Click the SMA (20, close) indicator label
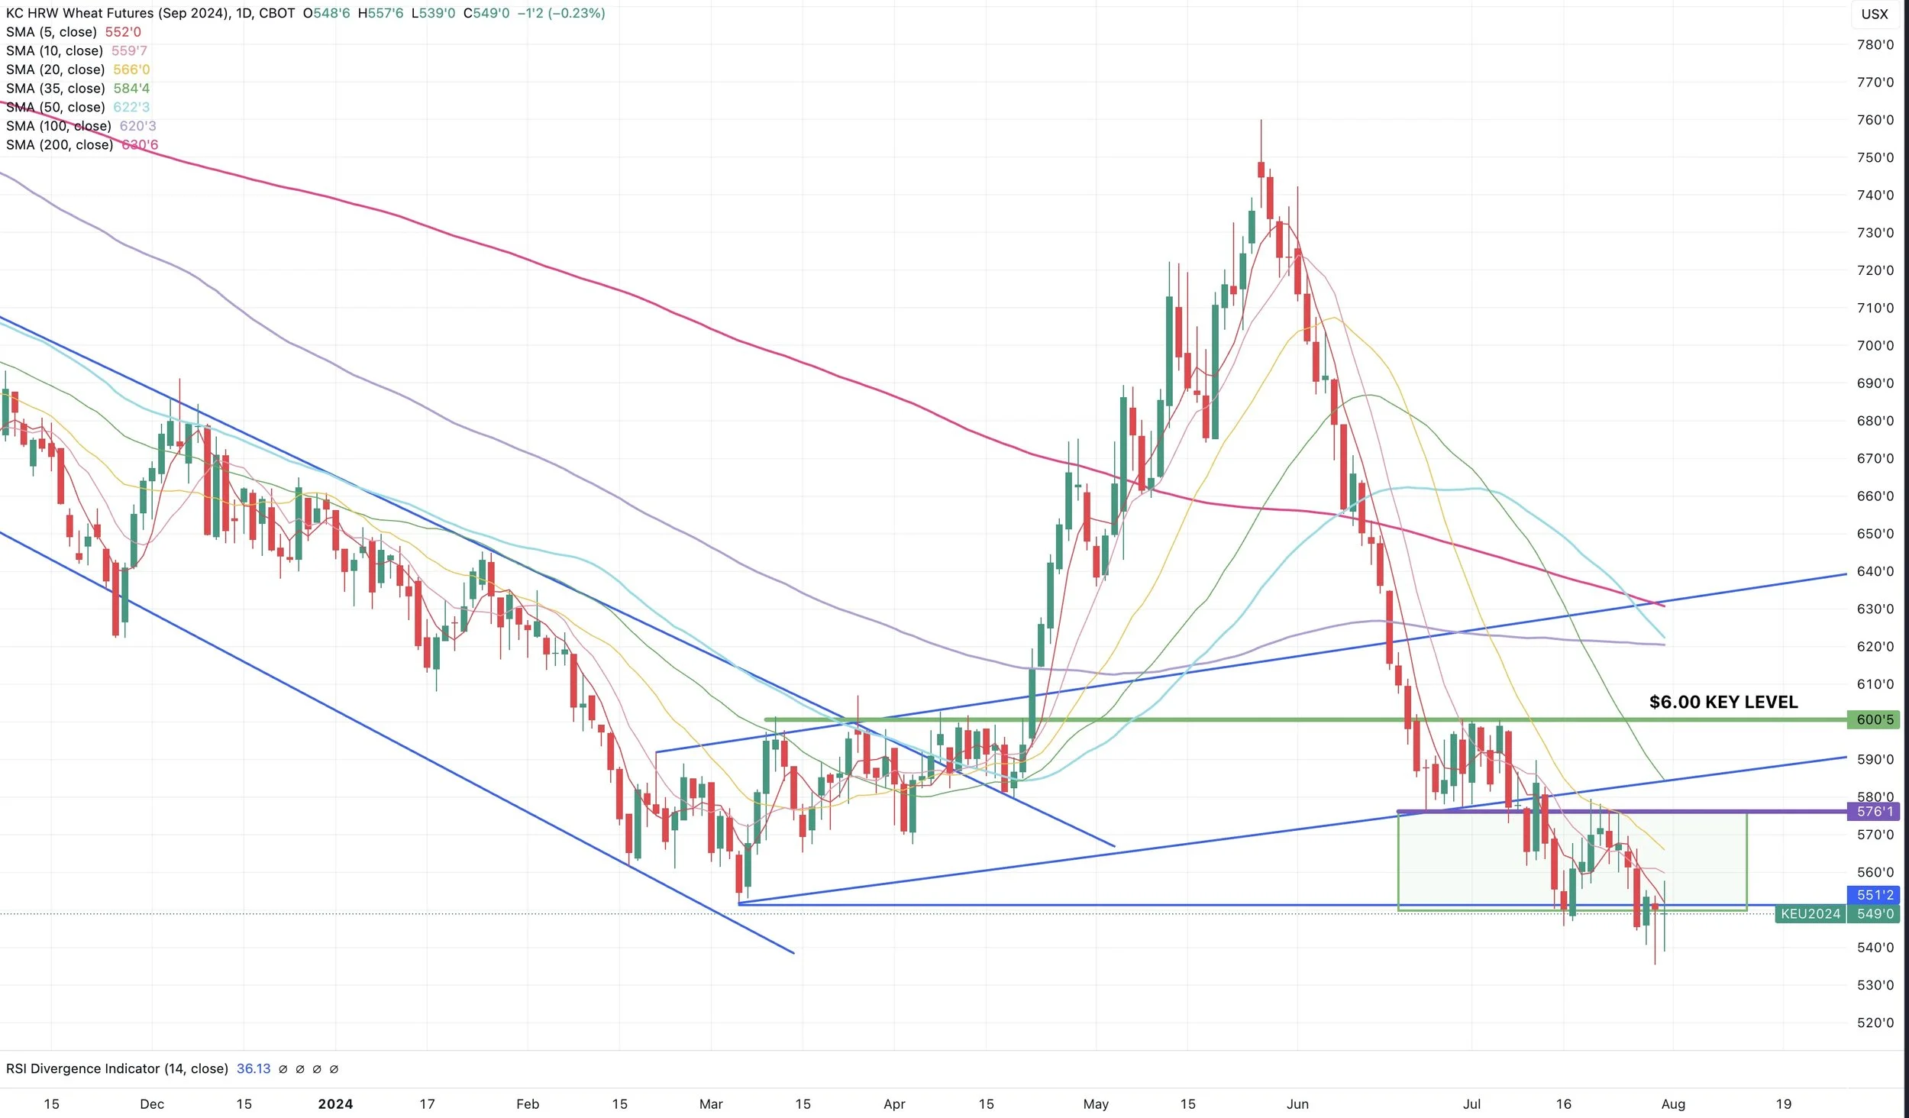This screenshot has height=1118, width=1909. pyautogui.click(x=55, y=69)
